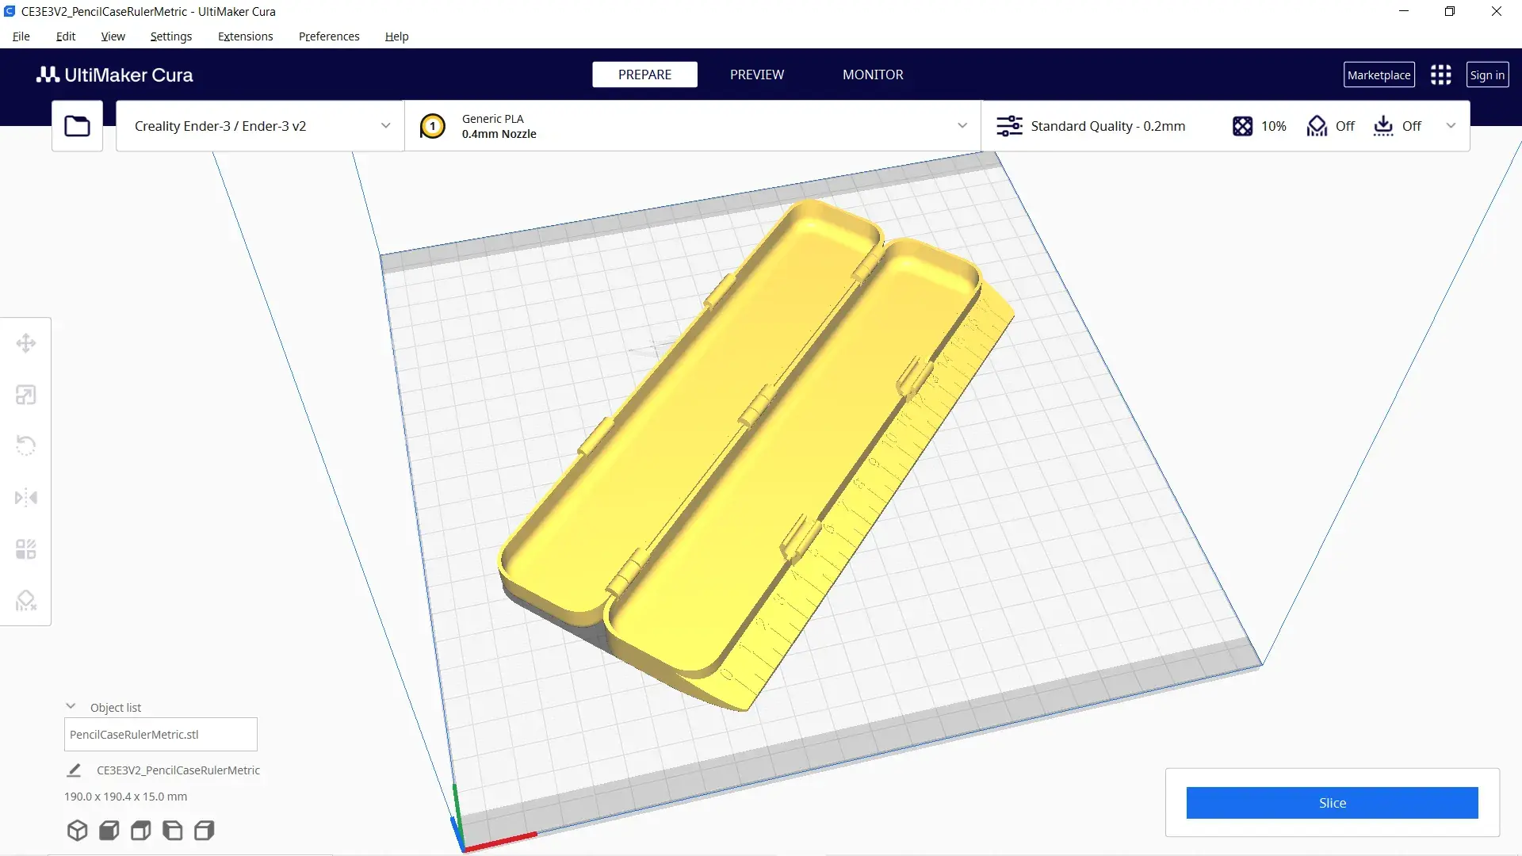Open the View menu

click(113, 36)
